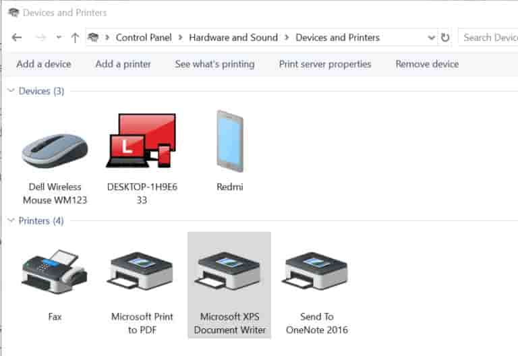Click Remove device
518x356 pixels.
pos(427,64)
